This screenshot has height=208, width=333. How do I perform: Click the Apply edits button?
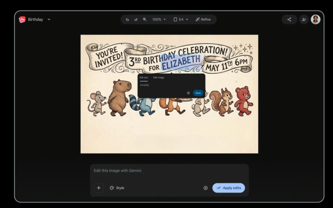[x=229, y=188]
